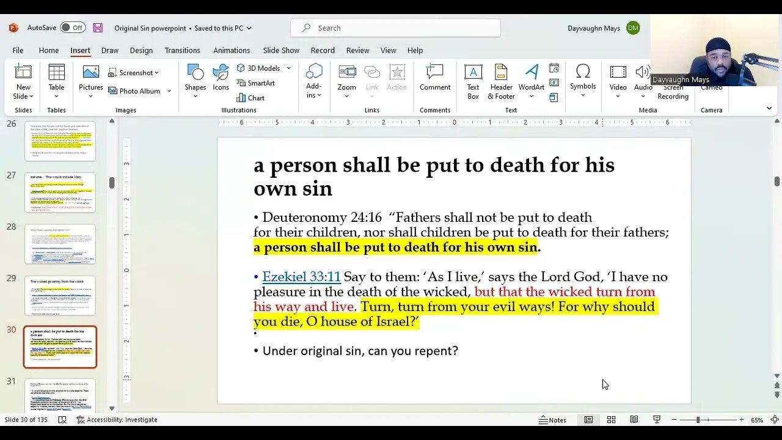Open the Review tab
782x440 pixels.
(x=357, y=50)
